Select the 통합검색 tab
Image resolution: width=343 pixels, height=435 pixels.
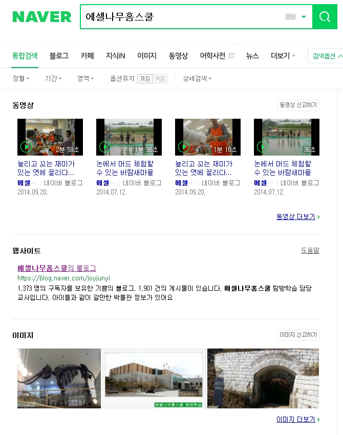[25, 56]
